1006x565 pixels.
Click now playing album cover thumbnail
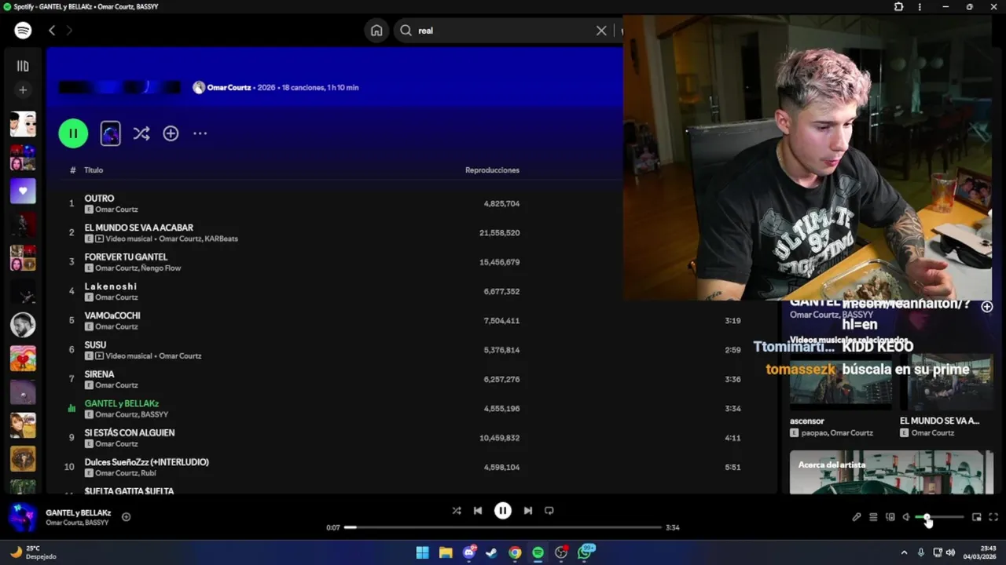click(23, 517)
